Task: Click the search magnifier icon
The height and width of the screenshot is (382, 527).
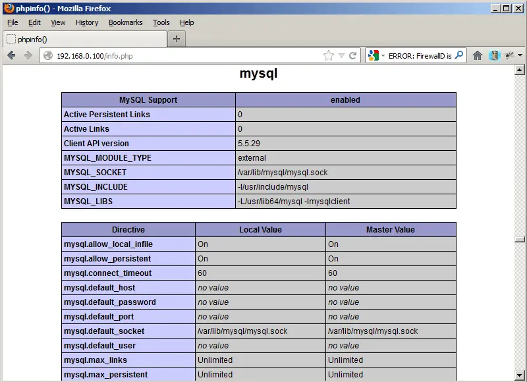Action: 459,56
